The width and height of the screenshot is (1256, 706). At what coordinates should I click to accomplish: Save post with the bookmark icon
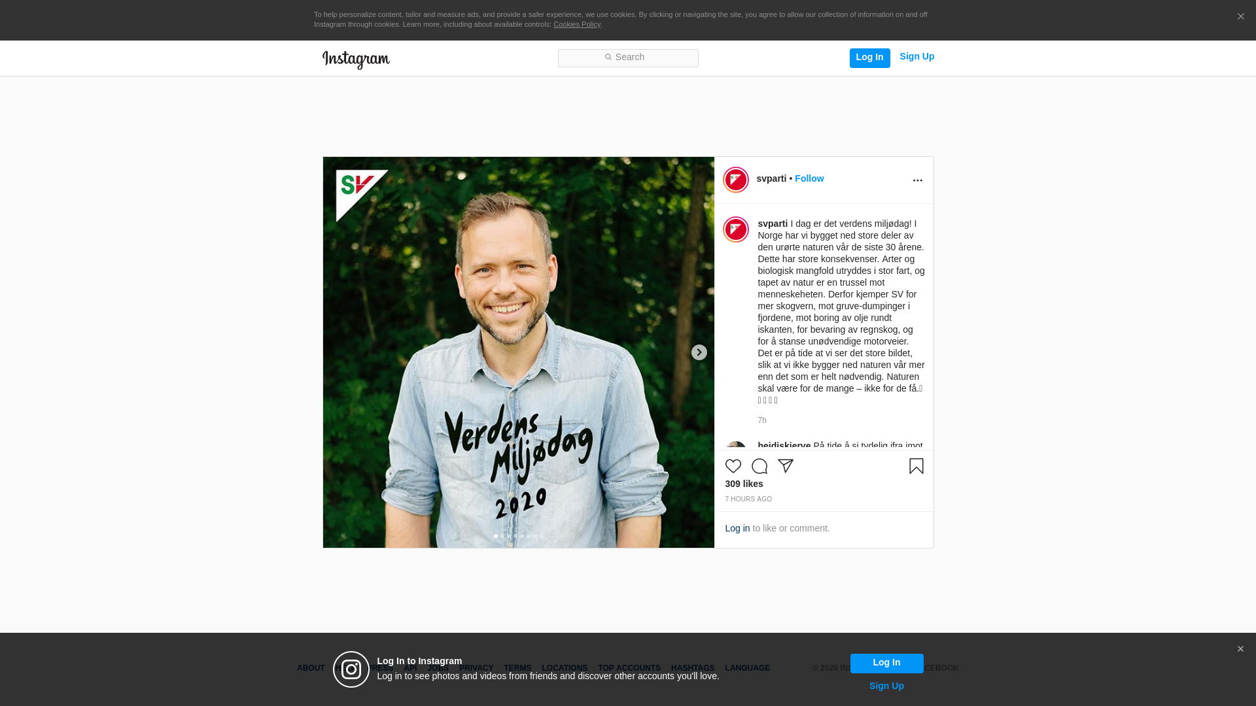[x=916, y=466]
